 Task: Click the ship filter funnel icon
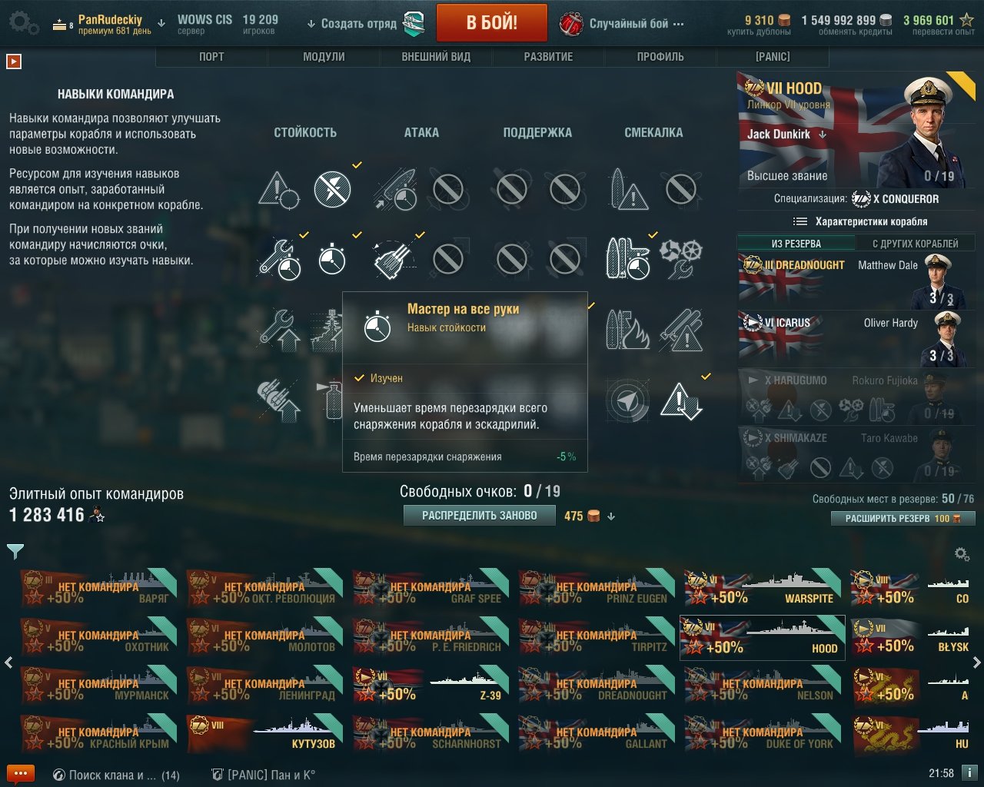click(15, 551)
